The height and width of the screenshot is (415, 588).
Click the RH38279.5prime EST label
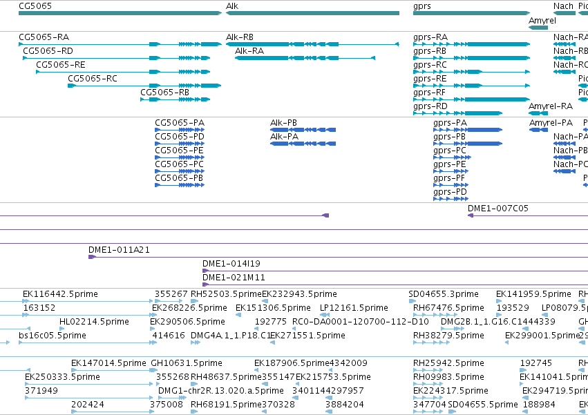click(448, 336)
